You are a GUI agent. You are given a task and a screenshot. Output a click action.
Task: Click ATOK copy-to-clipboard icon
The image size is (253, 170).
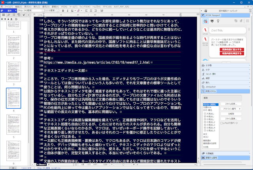click(236, 21)
